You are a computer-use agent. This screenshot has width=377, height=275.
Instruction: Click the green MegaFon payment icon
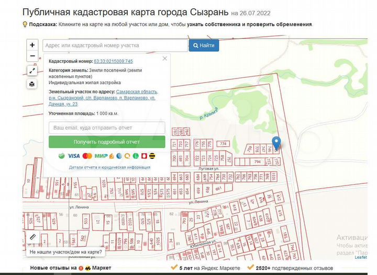(136, 156)
